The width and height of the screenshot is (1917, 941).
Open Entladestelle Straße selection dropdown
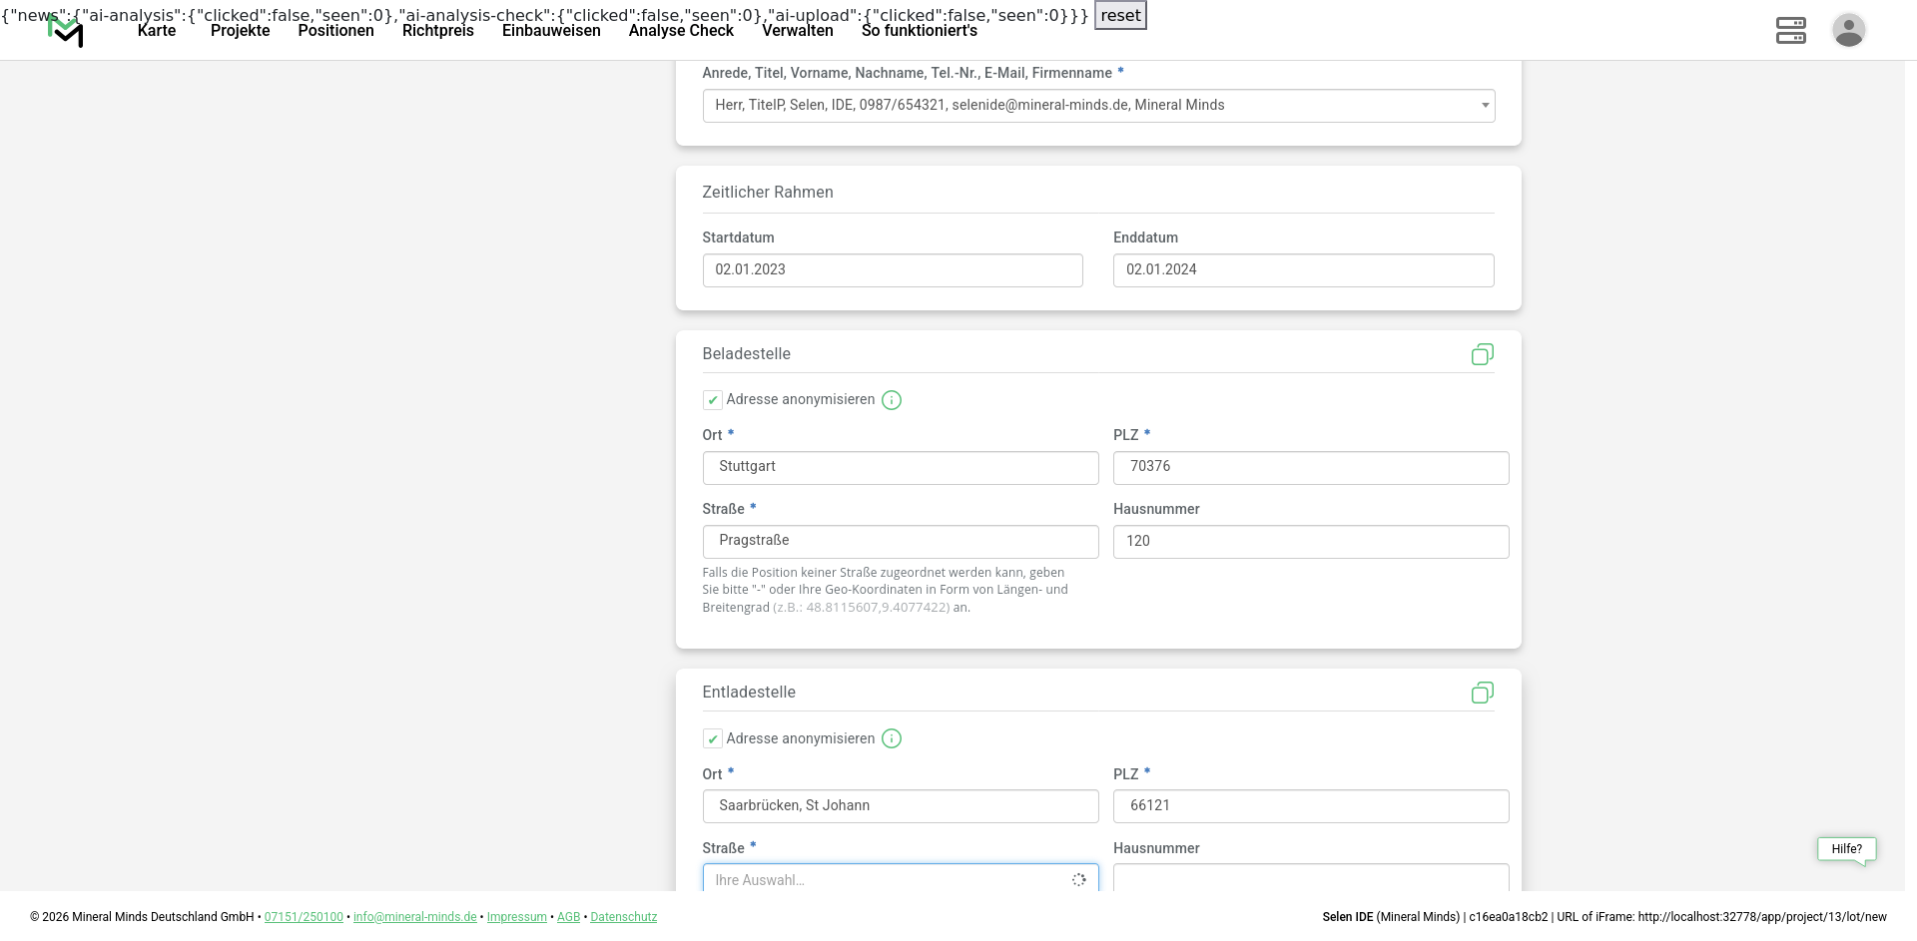click(899, 879)
